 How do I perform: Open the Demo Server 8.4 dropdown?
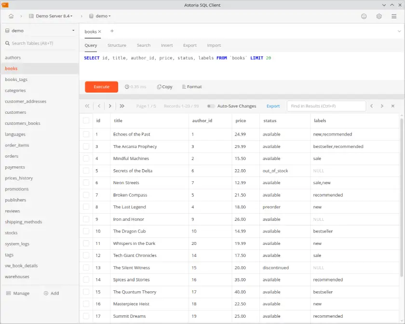(51, 16)
